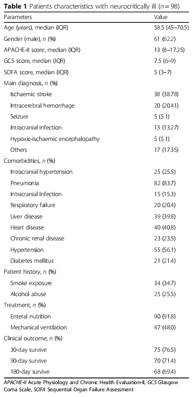Select the Pneumonia value 82 (83.7)
Viewport: 192px width, 397px height.
pos(165,183)
